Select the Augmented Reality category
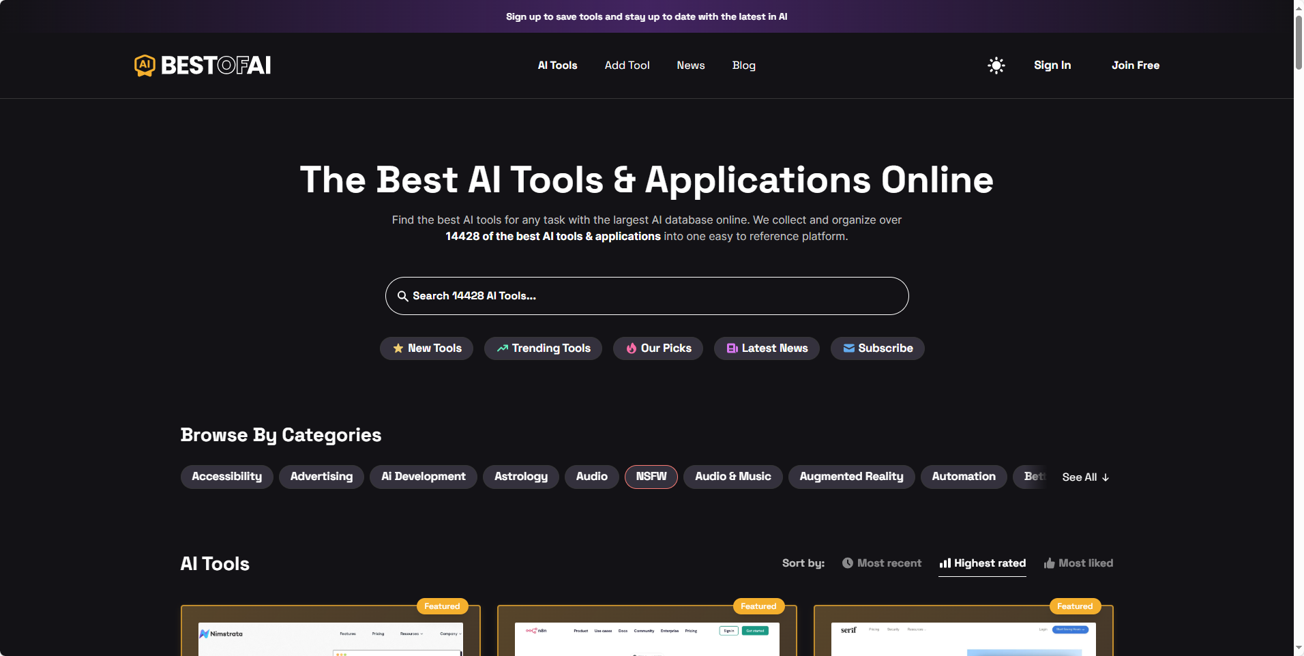 851,477
